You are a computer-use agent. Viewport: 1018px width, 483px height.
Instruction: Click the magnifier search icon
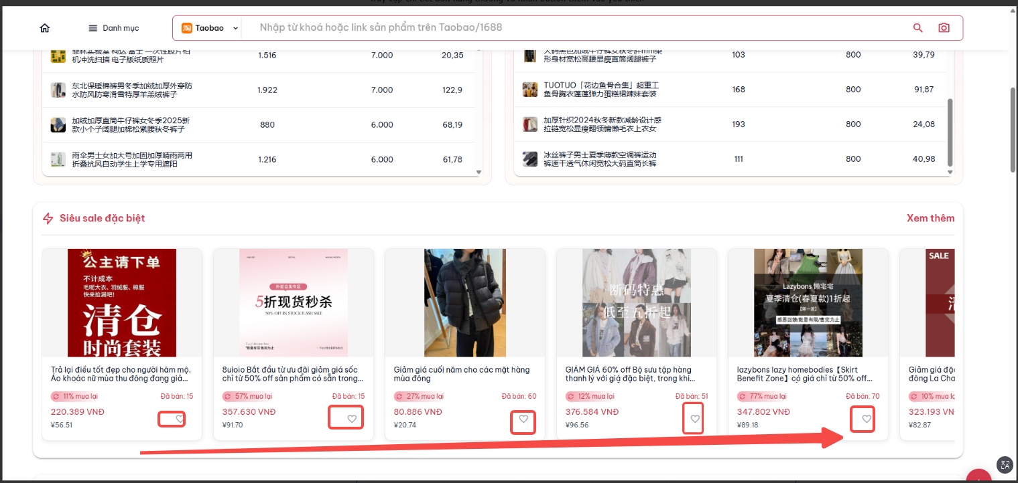click(x=918, y=28)
